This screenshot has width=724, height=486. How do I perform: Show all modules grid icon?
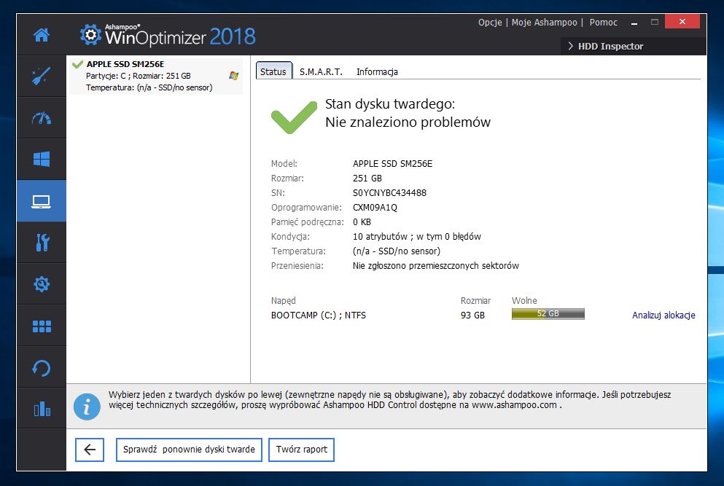[42, 326]
